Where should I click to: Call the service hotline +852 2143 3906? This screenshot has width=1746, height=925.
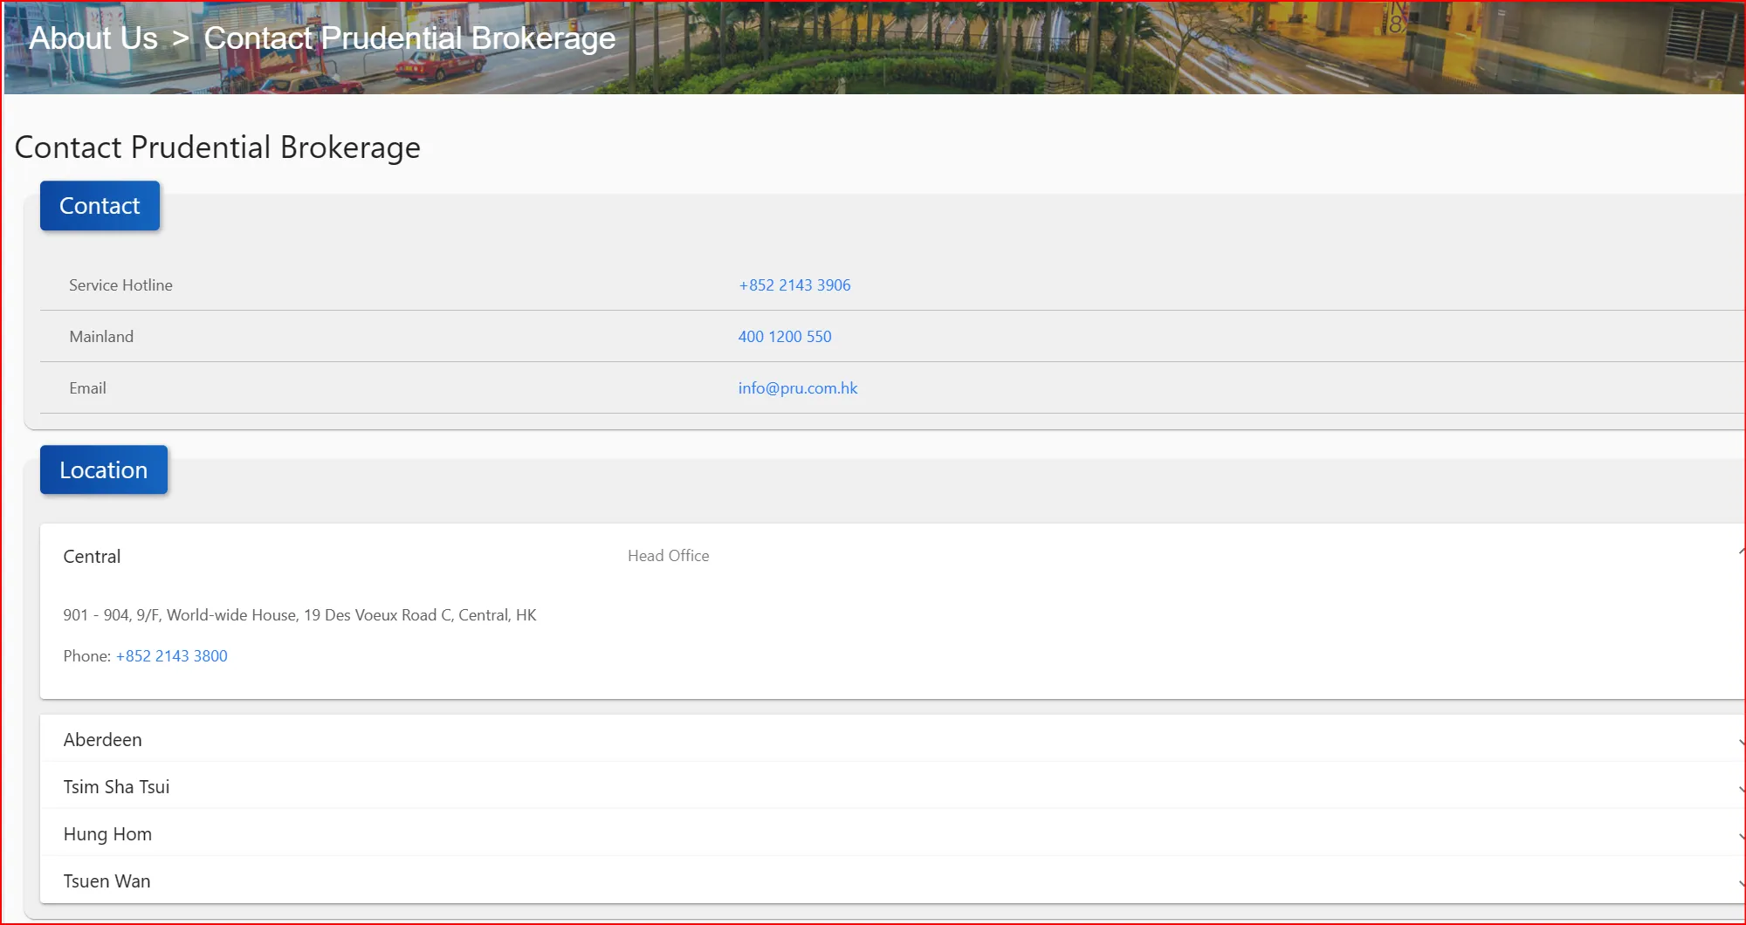coord(794,285)
